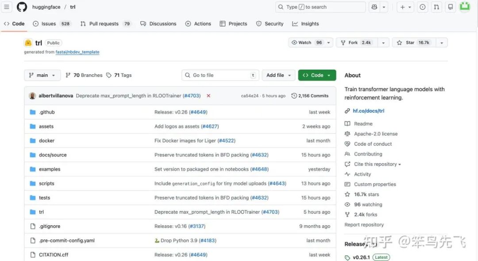478x261 pixels.
Task: Open the issues icon in top bar
Action: pos(422,7)
